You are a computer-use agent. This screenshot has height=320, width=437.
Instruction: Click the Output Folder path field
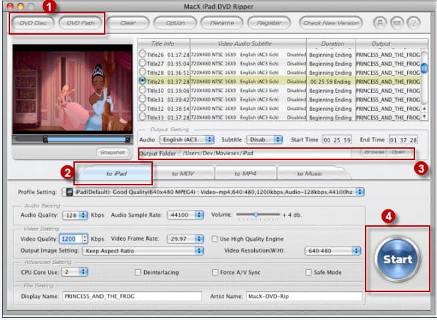pyautogui.click(x=266, y=153)
